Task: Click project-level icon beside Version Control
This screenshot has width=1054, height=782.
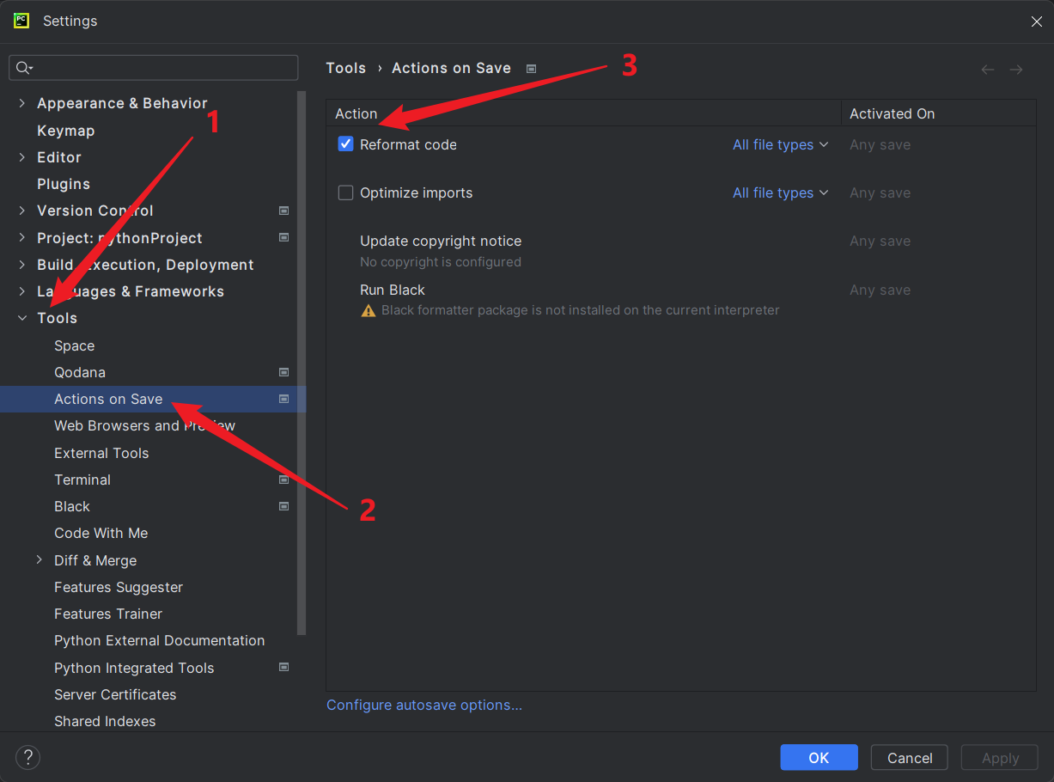Action: (283, 211)
